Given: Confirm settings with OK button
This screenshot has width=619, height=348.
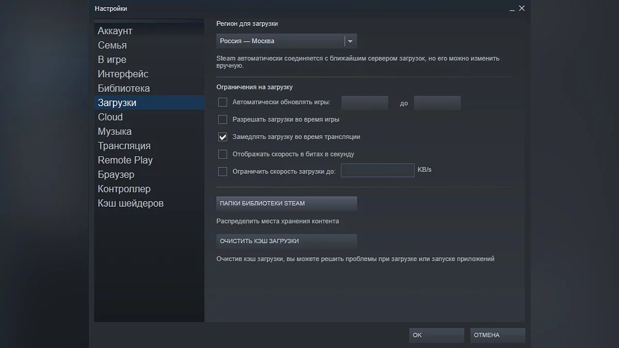Looking at the screenshot, I should pyautogui.click(x=437, y=335).
